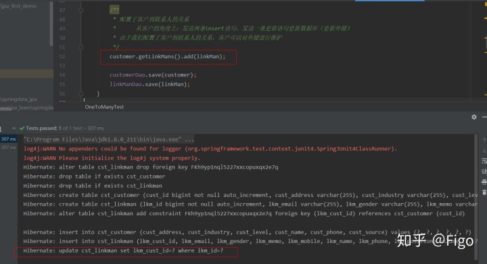Click the linkManDao.save(linkMan) code line
The width and height of the screenshot is (487, 264).
[149, 84]
